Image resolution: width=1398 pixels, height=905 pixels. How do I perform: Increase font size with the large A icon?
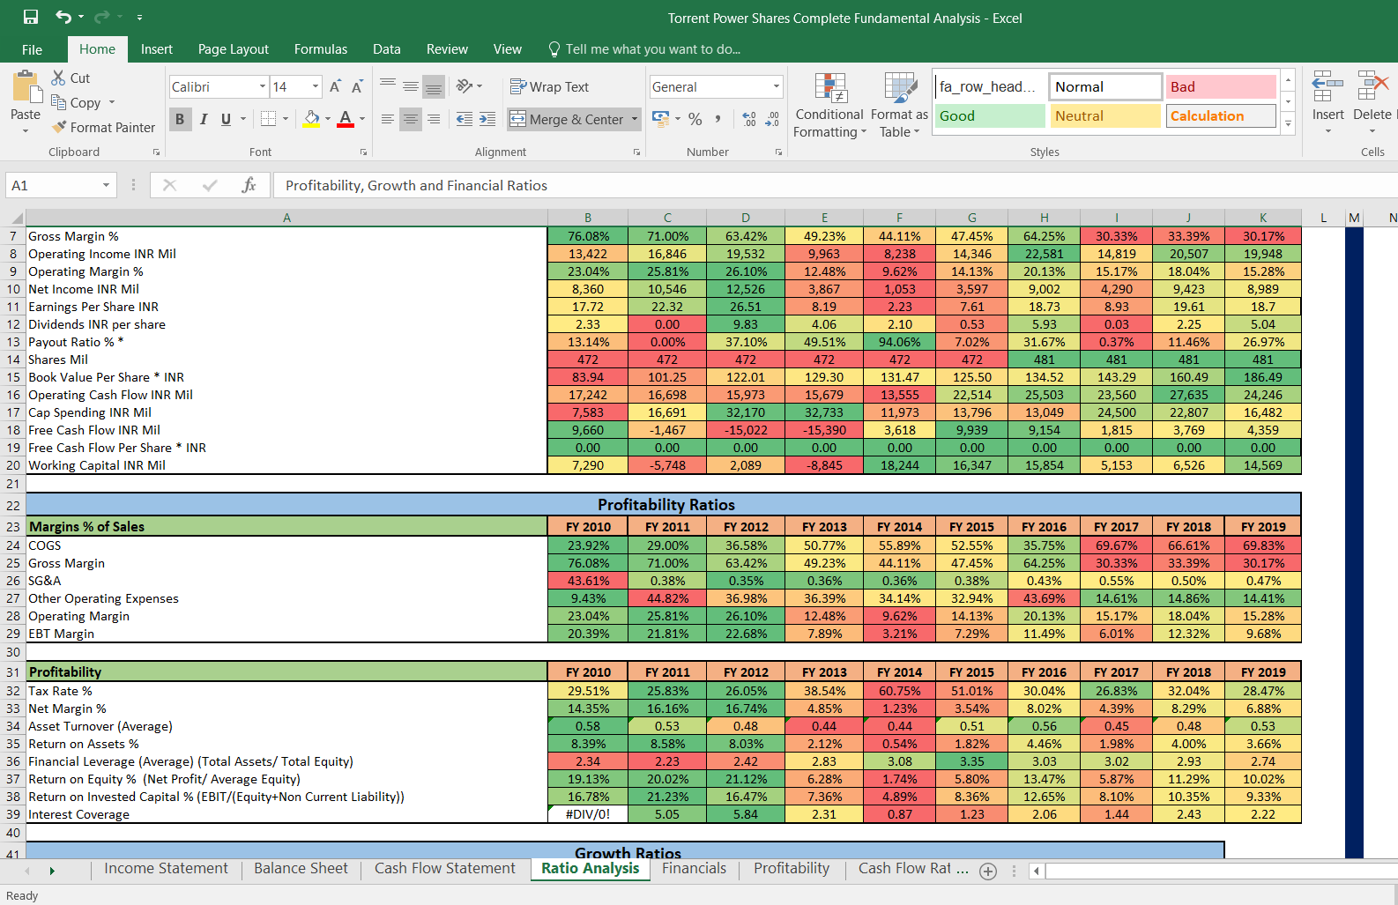pos(335,86)
